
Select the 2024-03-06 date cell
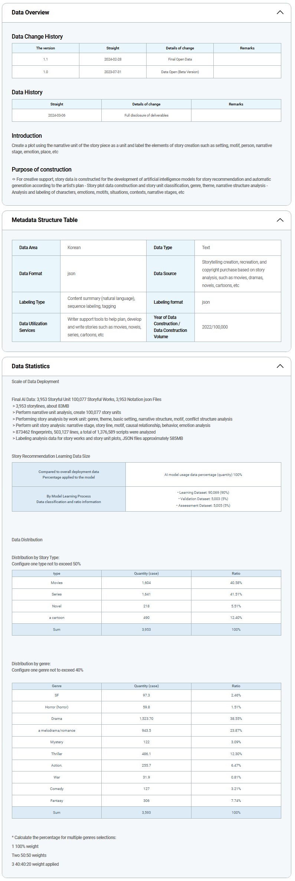tap(56, 115)
